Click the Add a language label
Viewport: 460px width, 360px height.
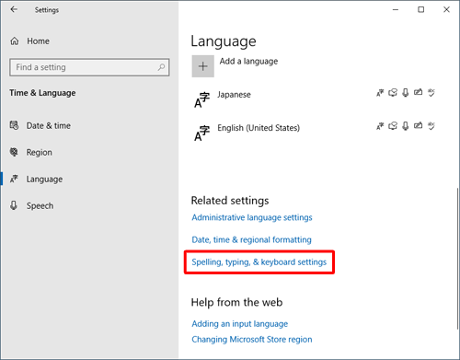pyautogui.click(x=248, y=62)
